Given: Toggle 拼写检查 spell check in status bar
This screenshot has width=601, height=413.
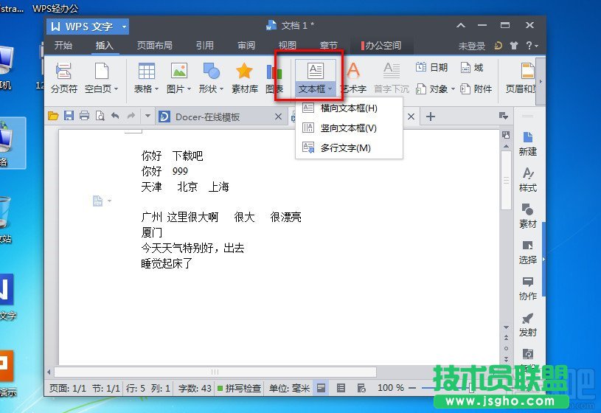Looking at the screenshot, I should pos(239,388).
